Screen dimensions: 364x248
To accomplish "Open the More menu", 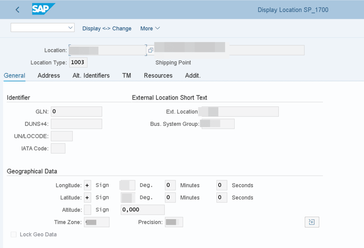I will point(150,28).
